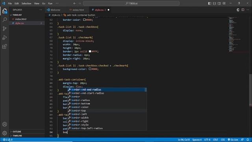Switch to the index.html tab

point(78,10)
